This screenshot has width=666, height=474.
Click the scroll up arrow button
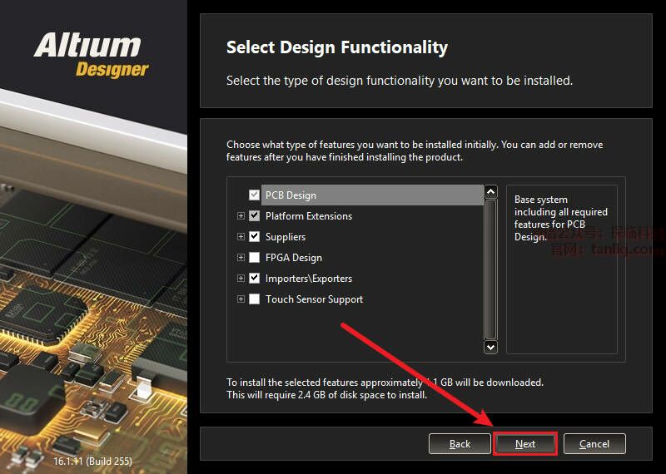(490, 192)
